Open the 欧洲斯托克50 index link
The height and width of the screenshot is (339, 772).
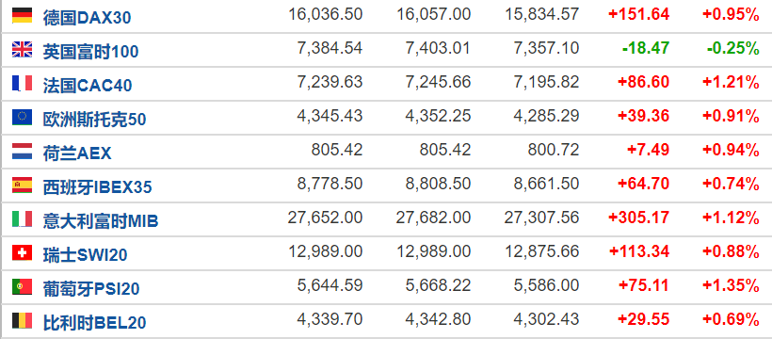point(94,120)
